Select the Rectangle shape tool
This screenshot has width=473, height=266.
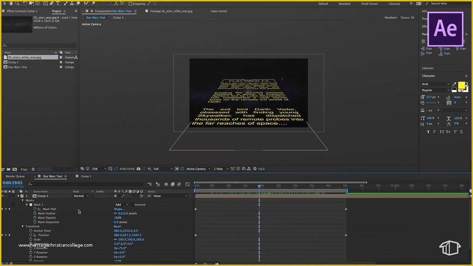[45, 3]
